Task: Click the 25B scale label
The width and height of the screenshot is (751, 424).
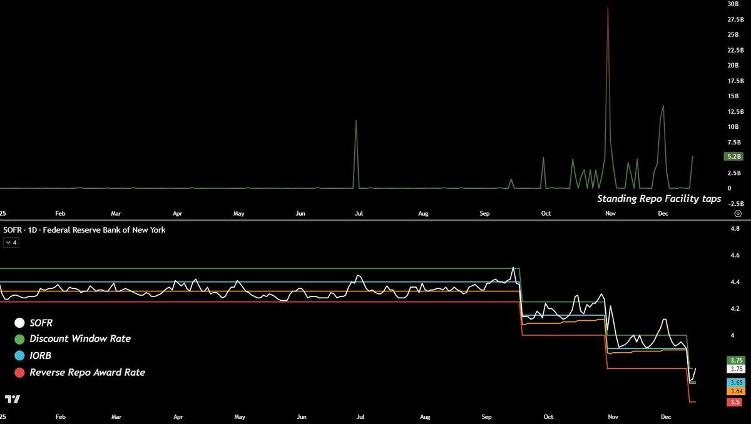Action: [x=733, y=34]
